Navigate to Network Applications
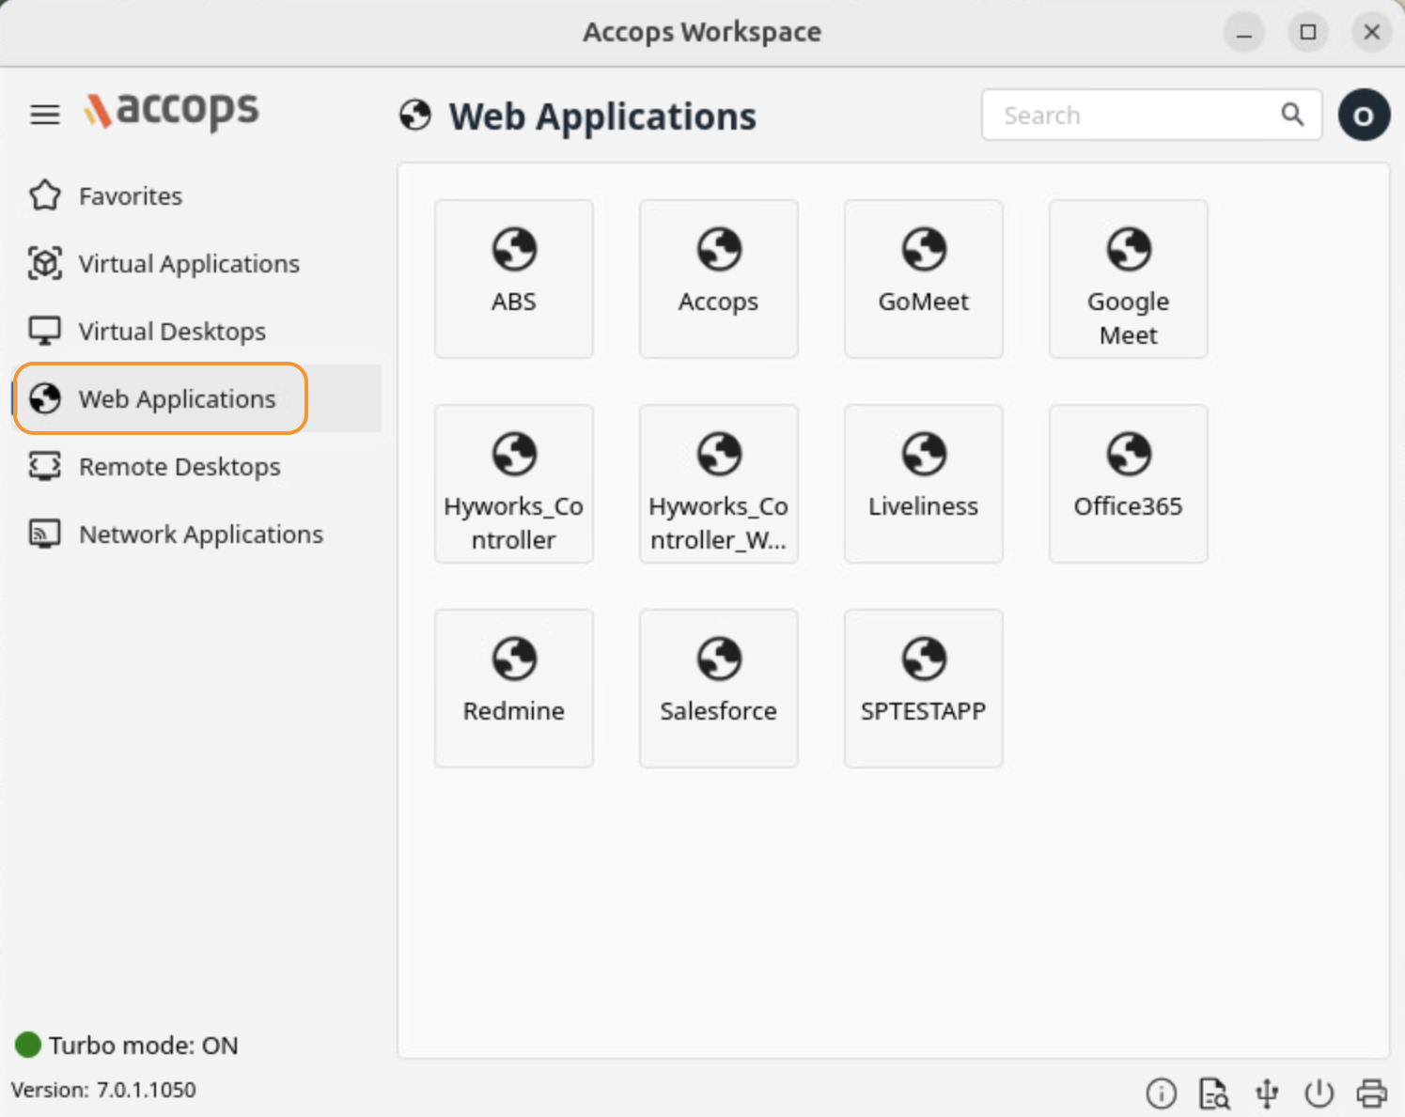 [x=200, y=535]
